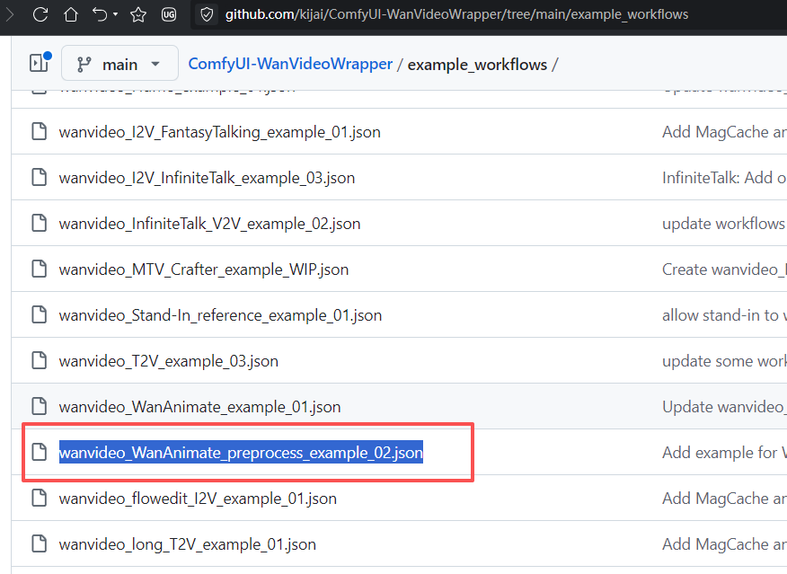Image resolution: width=787 pixels, height=574 pixels.
Task: Open the dropdown arrow beside the undo icon
Action: point(115,14)
